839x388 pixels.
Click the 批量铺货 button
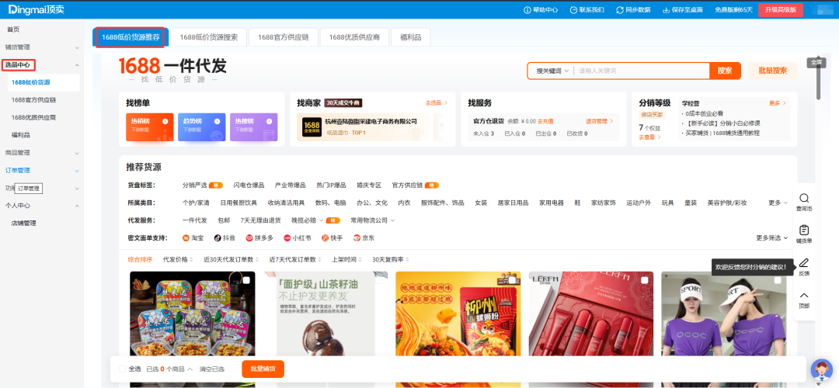263,369
